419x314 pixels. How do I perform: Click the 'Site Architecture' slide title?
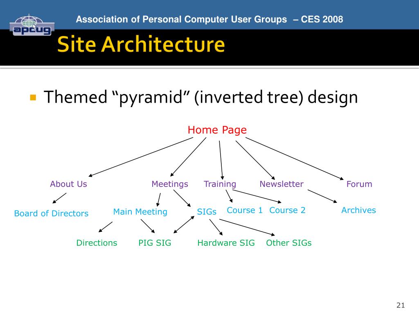pyautogui.click(x=141, y=44)
